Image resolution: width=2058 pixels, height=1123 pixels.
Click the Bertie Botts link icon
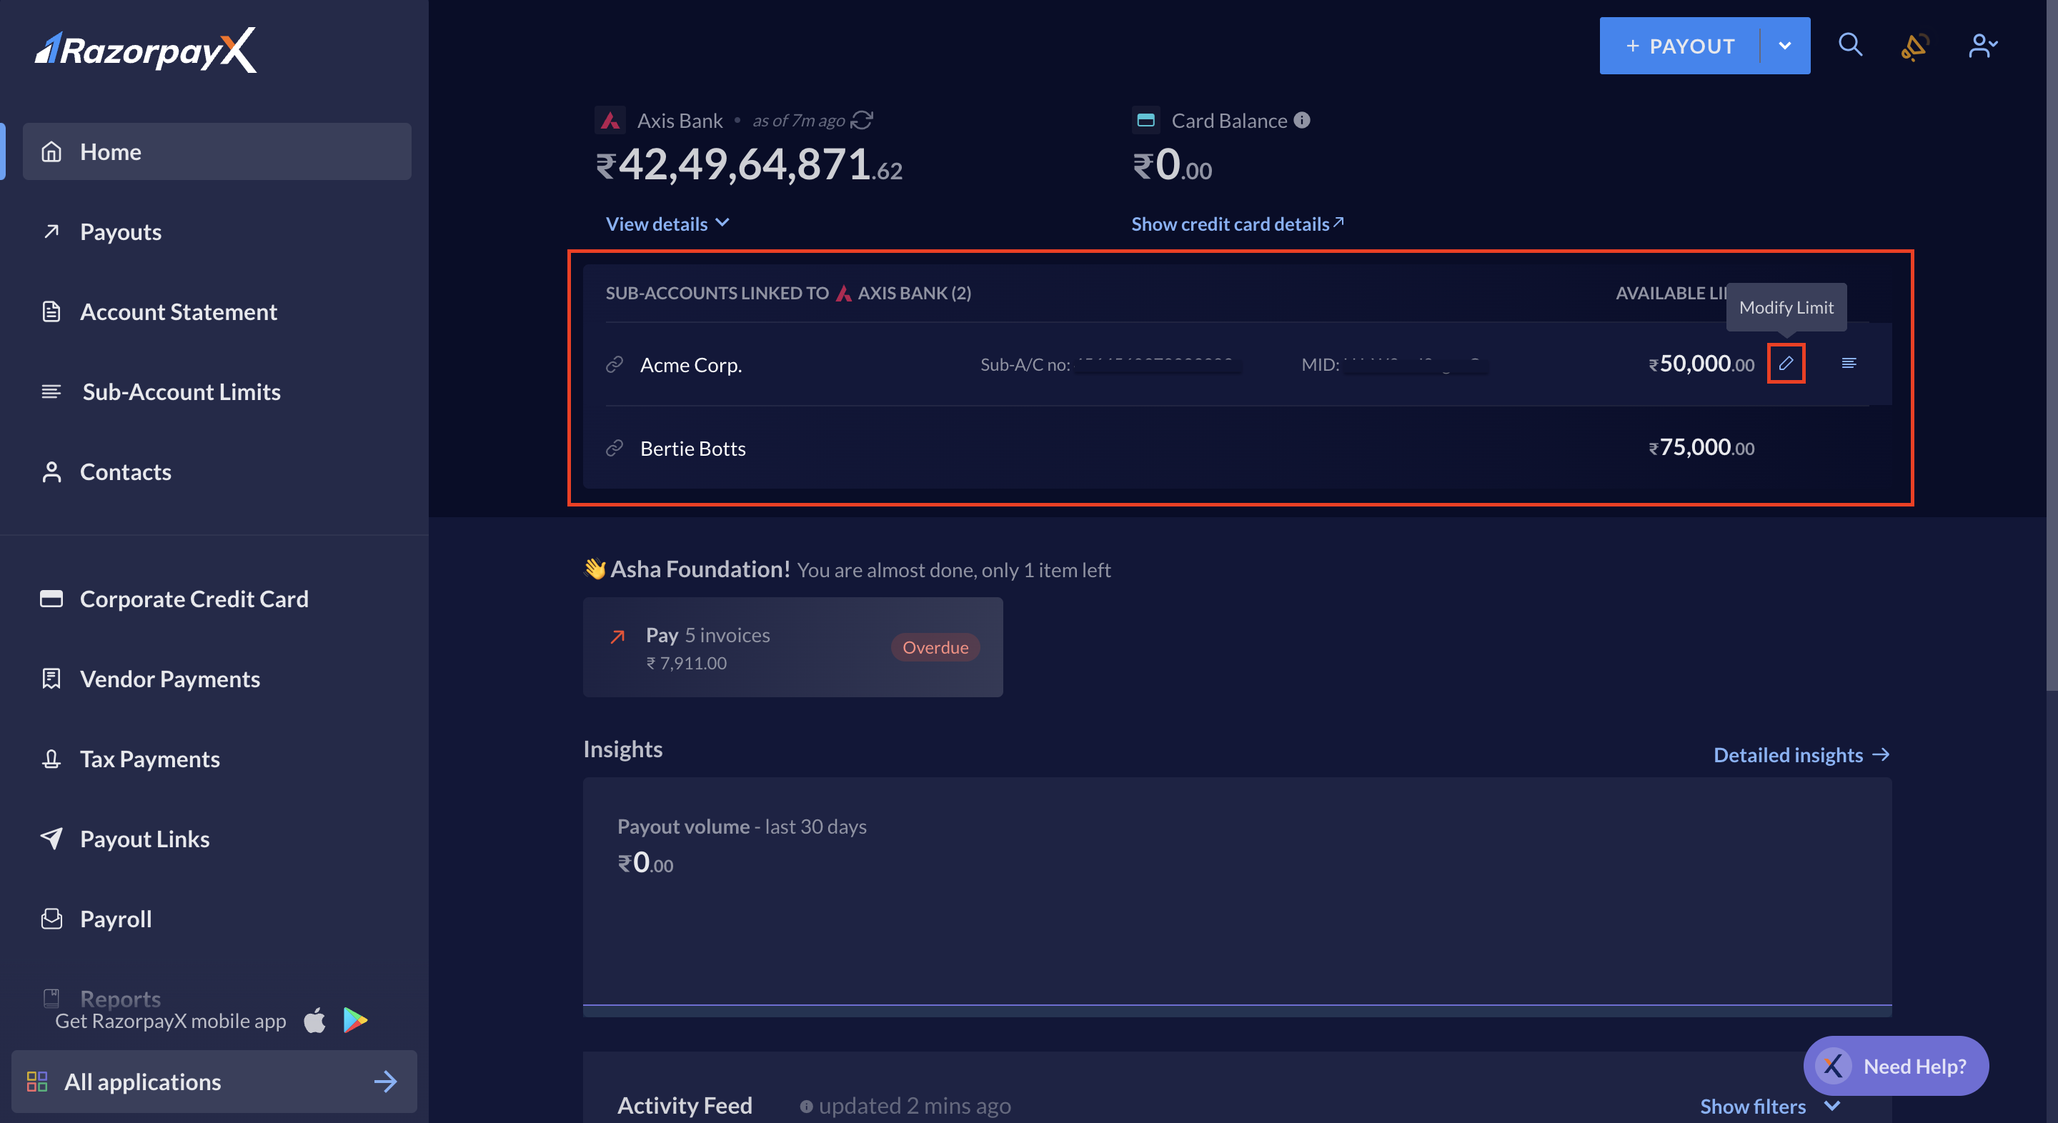click(x=615, y=448)
